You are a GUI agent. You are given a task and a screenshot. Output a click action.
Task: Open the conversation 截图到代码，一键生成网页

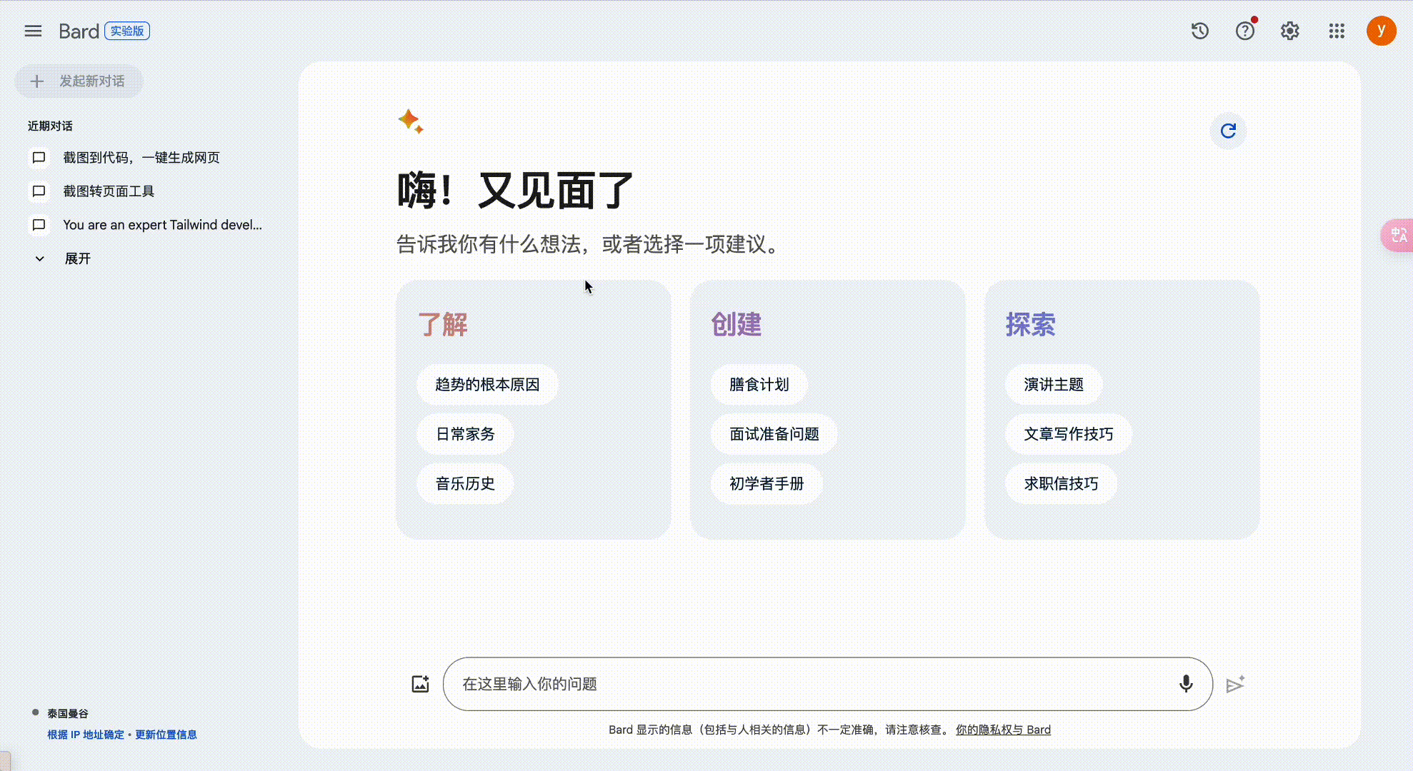[141, 157]
